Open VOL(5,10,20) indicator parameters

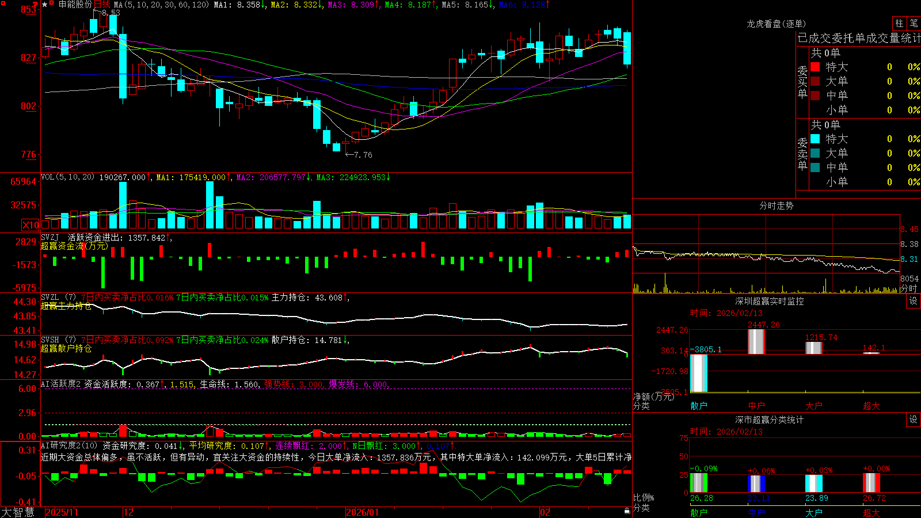(x=67, y=177)
